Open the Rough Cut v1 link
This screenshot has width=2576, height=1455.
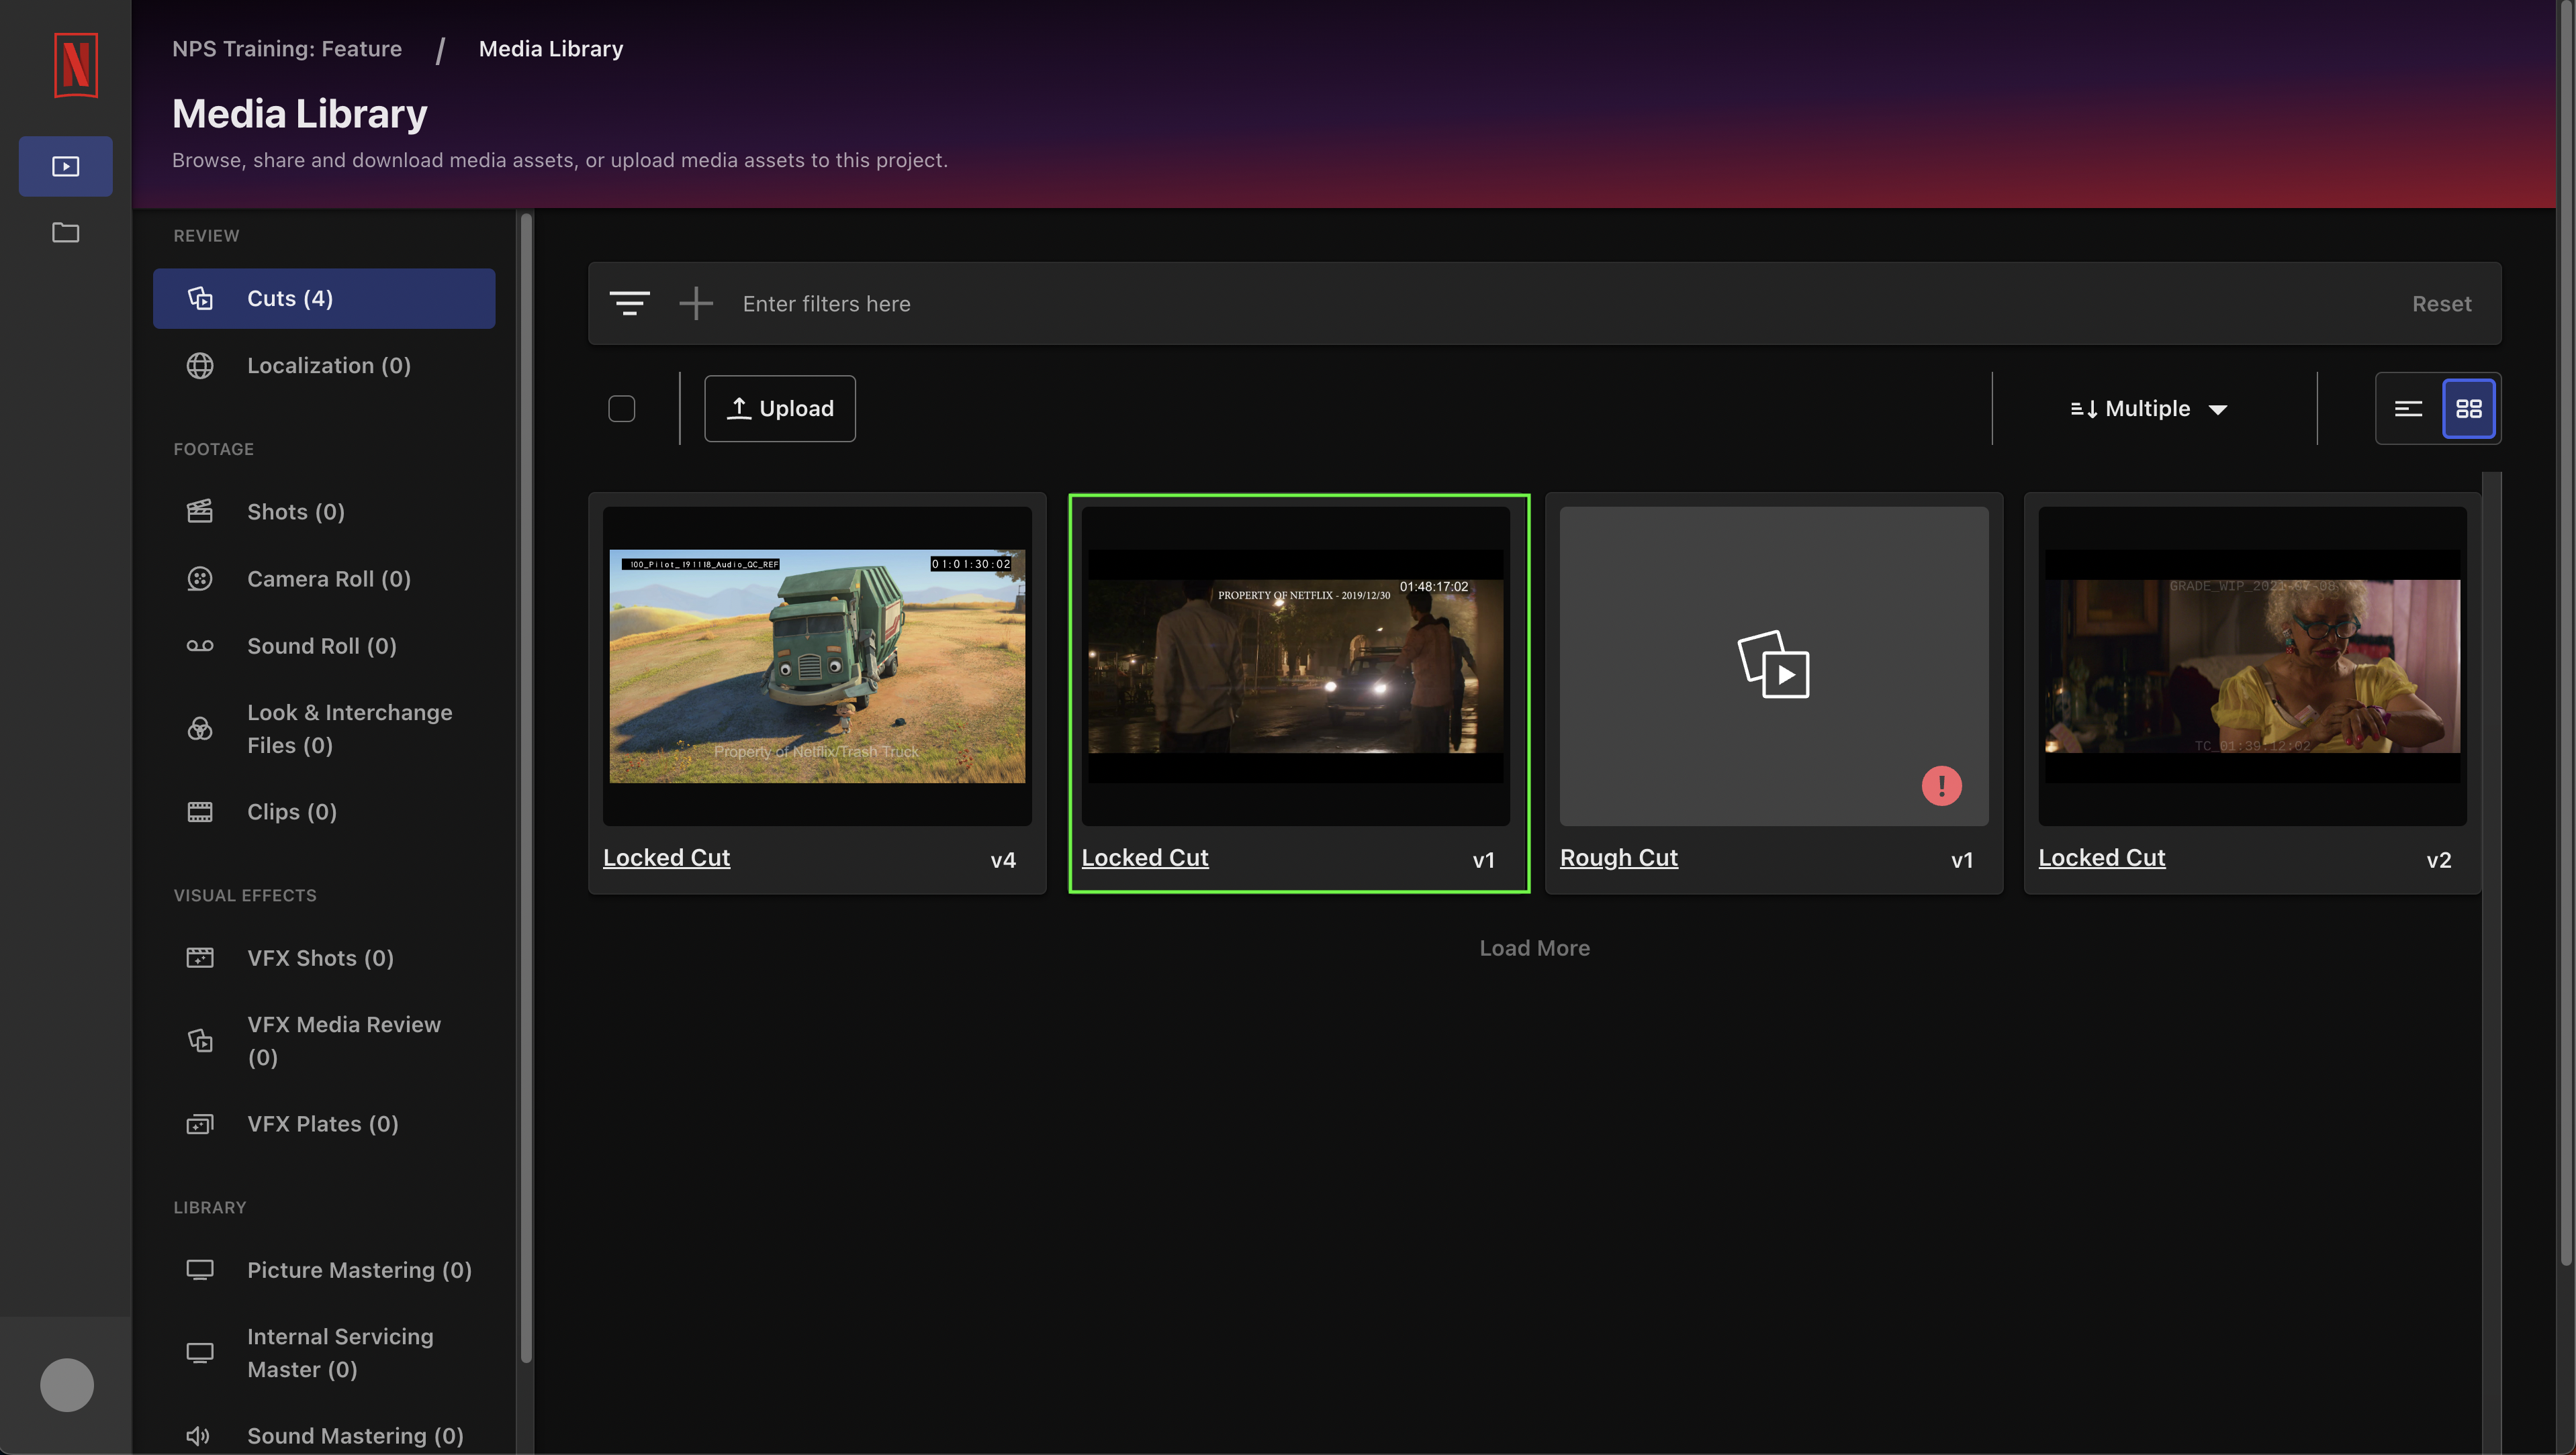point(1619,858)
